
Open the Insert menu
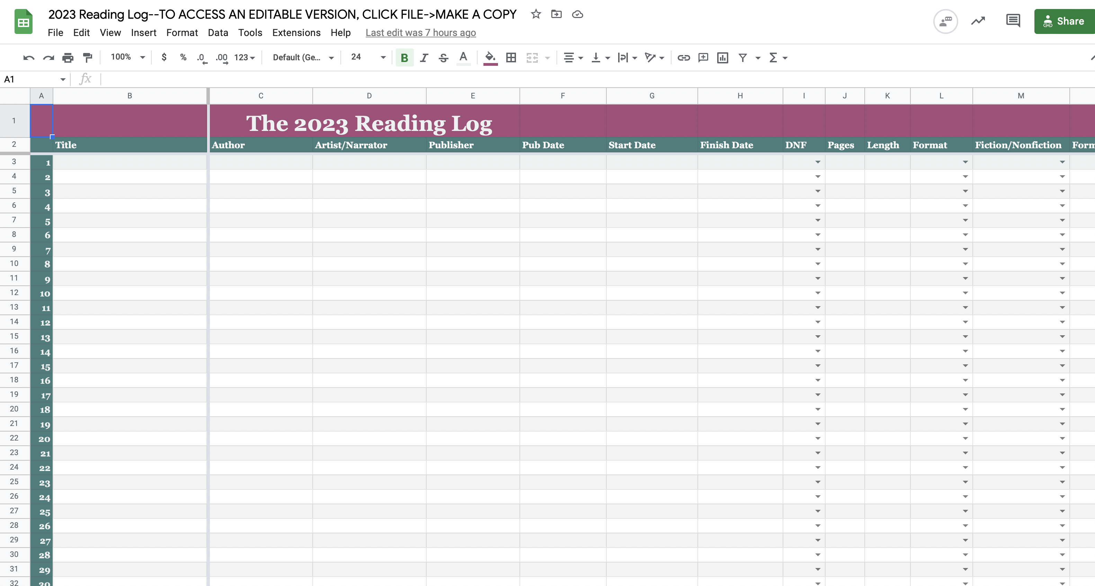144,33
